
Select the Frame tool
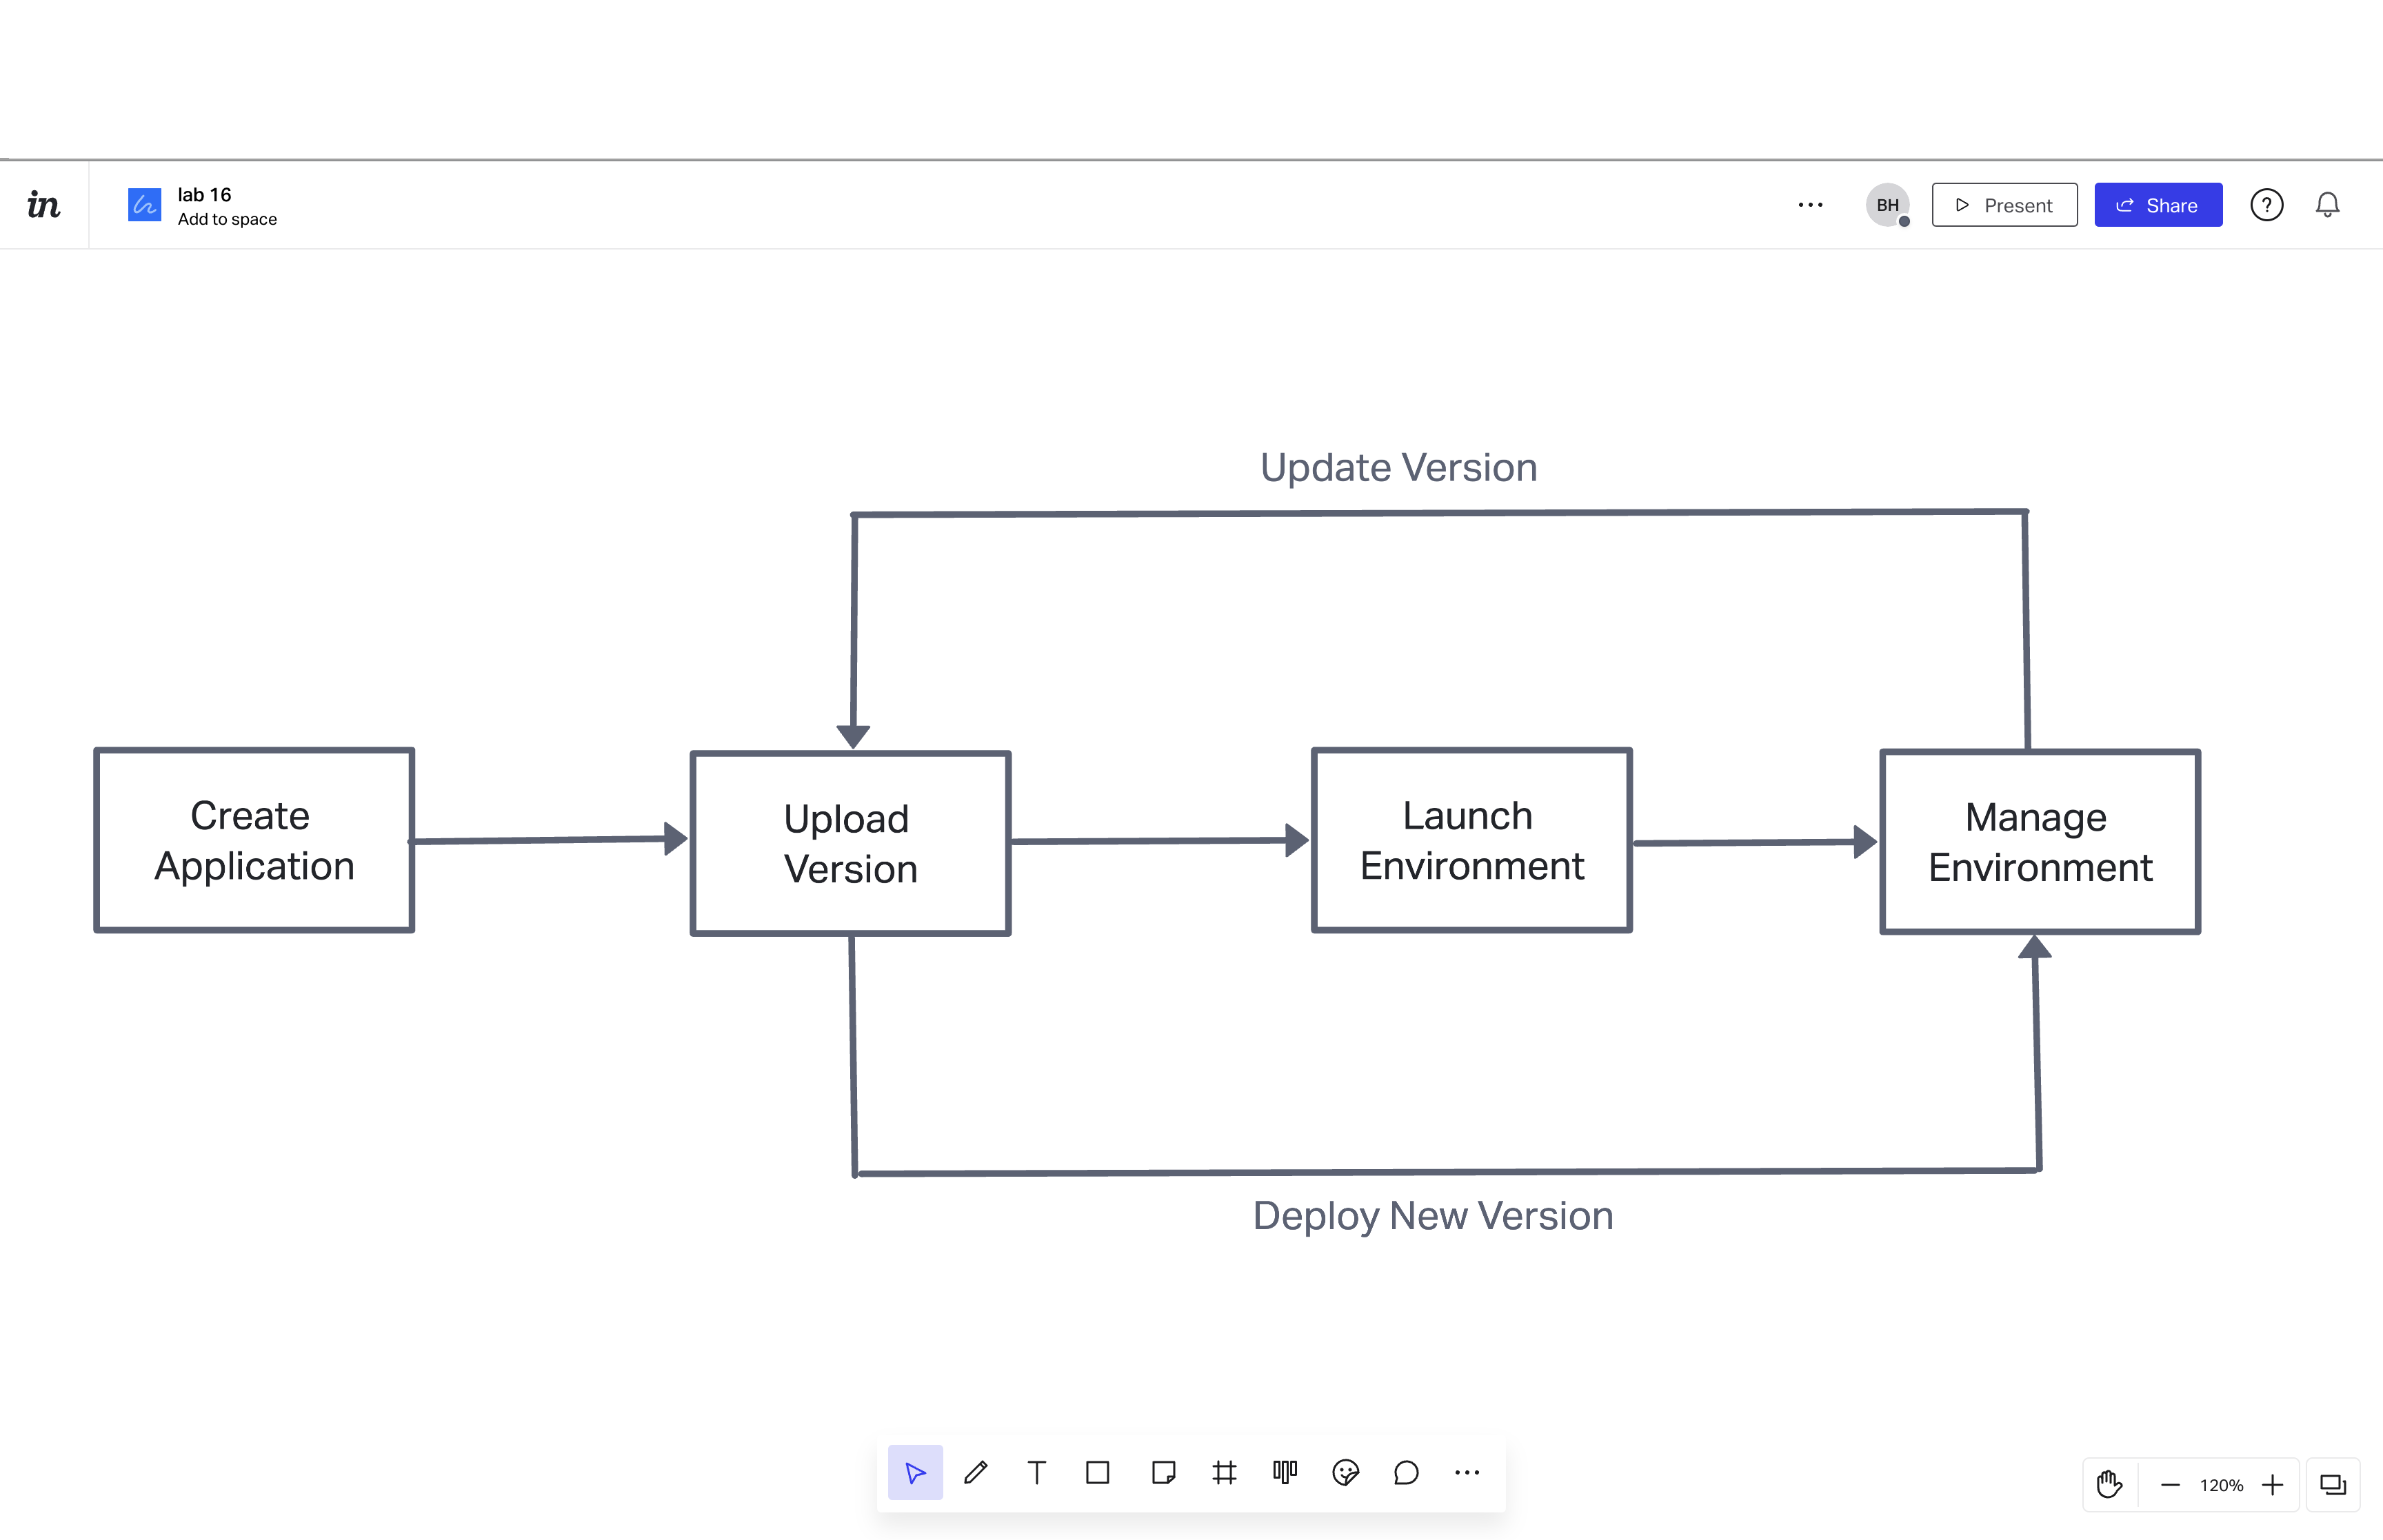(1224, 1472)
